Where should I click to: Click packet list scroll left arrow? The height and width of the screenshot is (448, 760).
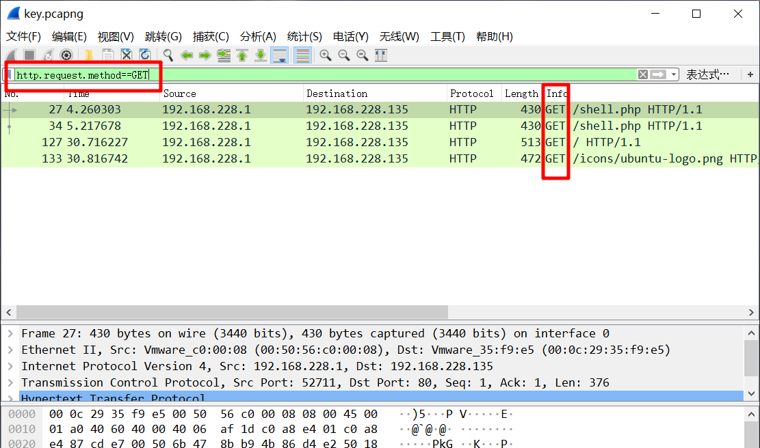coord(8,312)
